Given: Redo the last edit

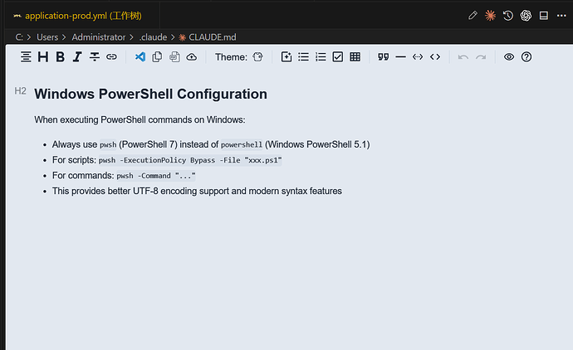Looking at the screenshot, I should click(481, 57).
